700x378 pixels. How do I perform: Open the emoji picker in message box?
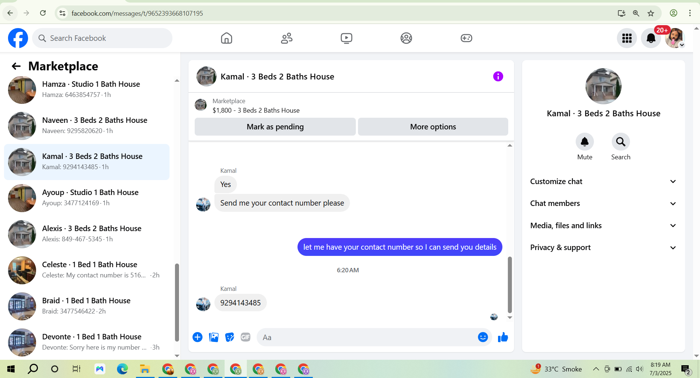(483, 337)
